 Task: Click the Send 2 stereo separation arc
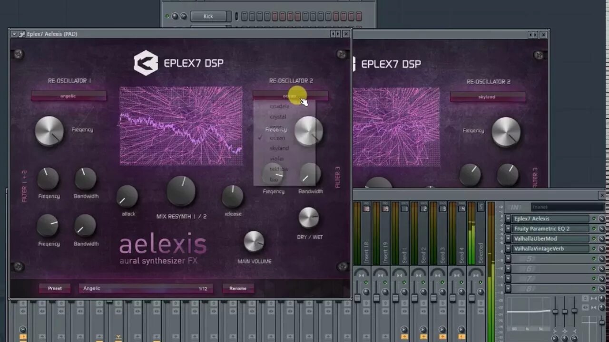[418, 273]
